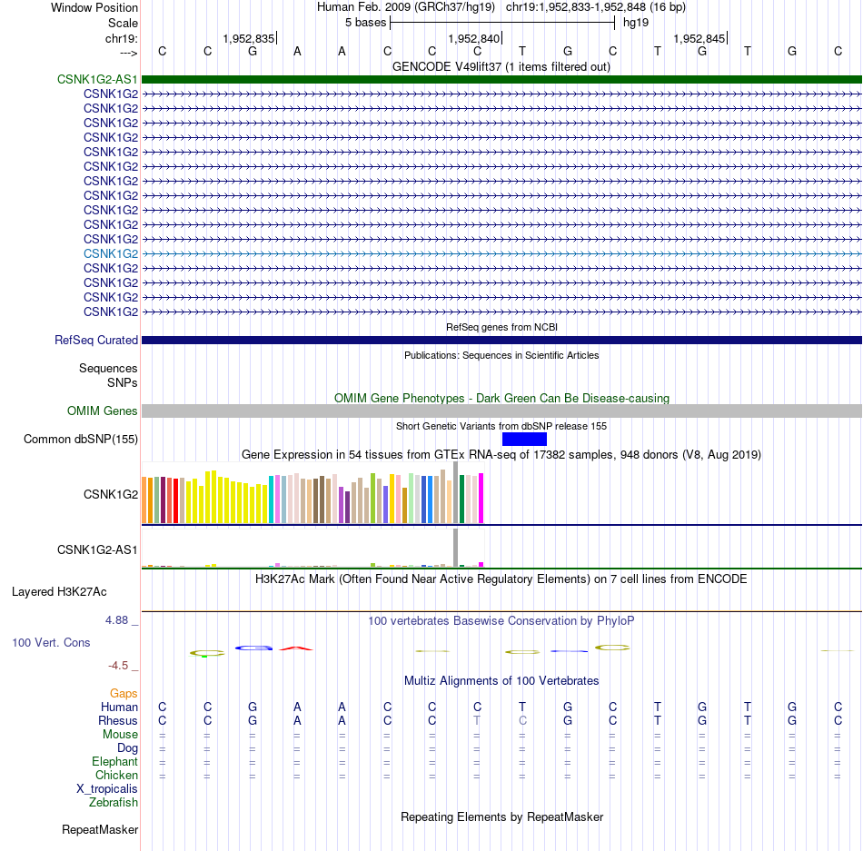
Task: Click the genome position header 'chr19:1,952,833-1,952,848 (16 bp)'
Action: pos(596,7)
